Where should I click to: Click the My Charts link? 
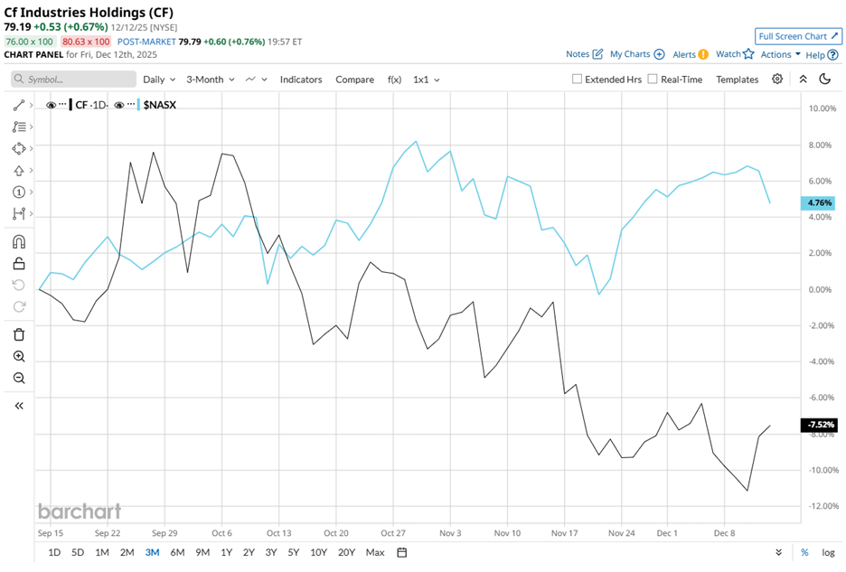(x=630, y=54)
